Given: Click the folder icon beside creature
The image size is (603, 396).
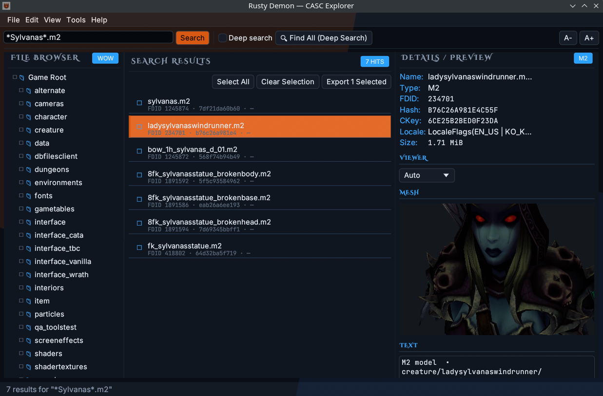Looking at the screenshot, I should tap(28, 130).
